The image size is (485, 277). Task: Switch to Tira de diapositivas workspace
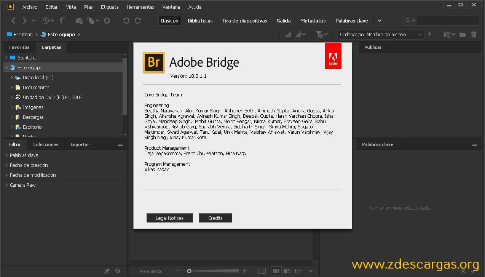pos(245,21)
